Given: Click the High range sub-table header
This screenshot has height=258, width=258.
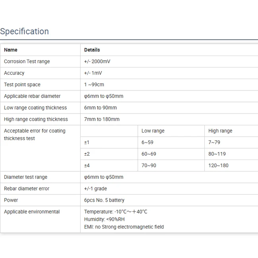Looking at the screenshot, I should tap(220, 131).
